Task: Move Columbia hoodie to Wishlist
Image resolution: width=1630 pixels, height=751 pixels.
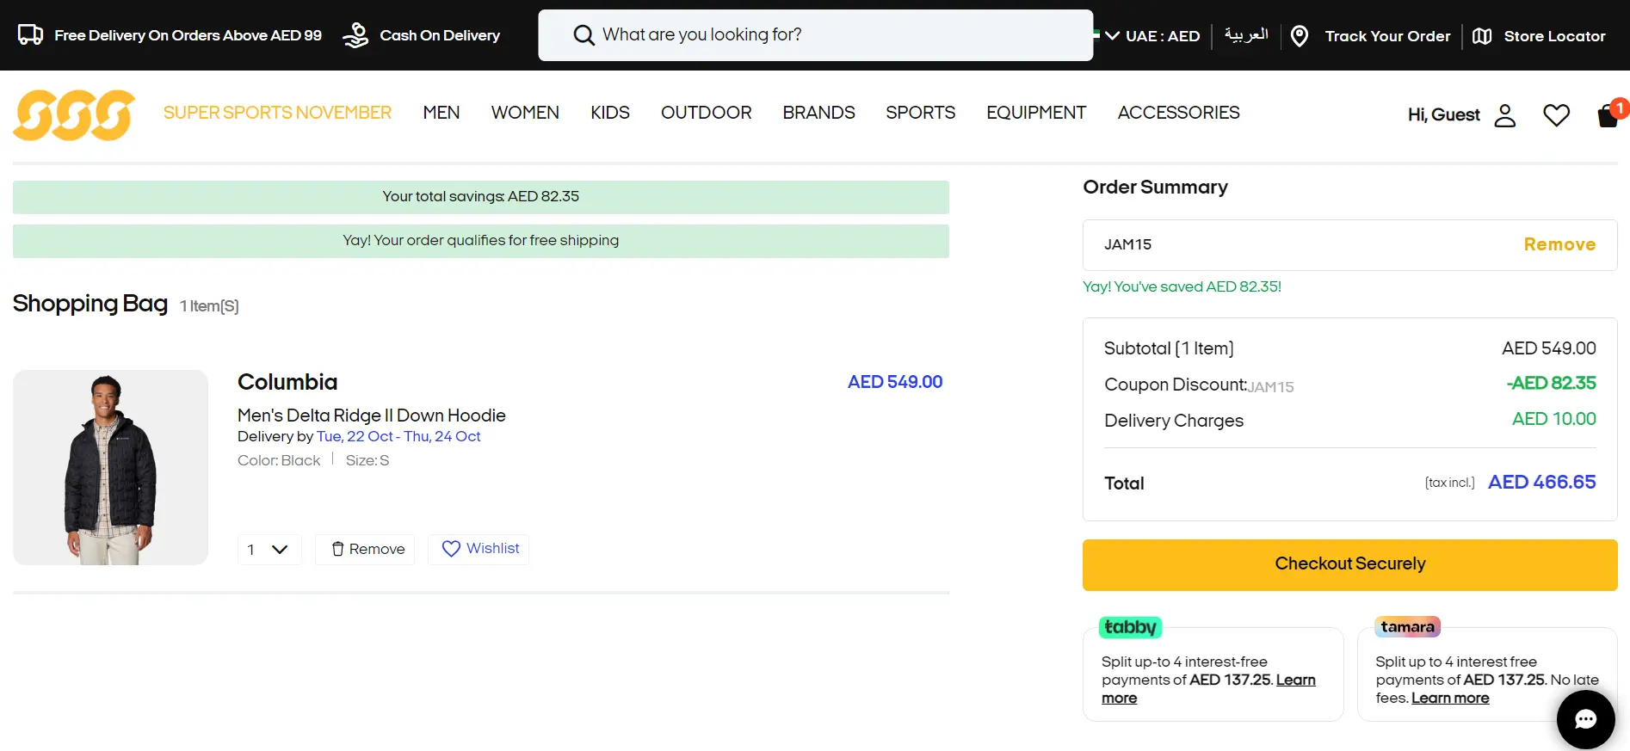Action: [x=479, y=549]
